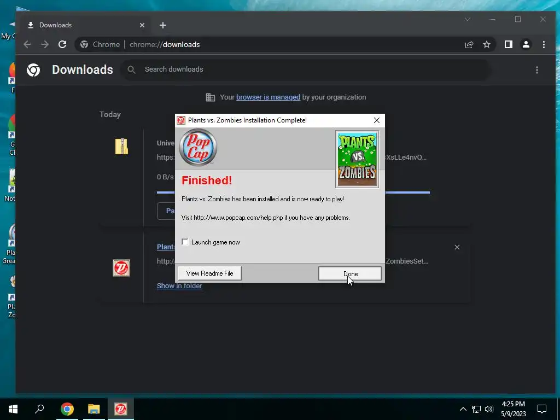Tick the Launch game now checkbox
Screen dimensions: 560x420
pyautogui.click(x=185, y=242)
